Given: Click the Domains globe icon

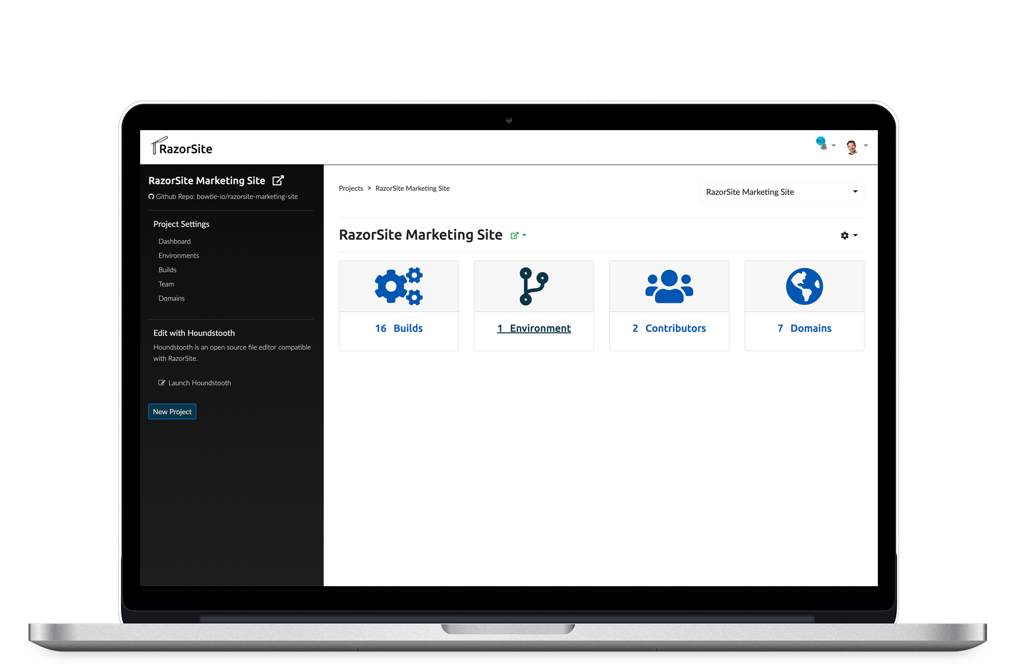Looking at the screenshot, I should tap(804, 286).
